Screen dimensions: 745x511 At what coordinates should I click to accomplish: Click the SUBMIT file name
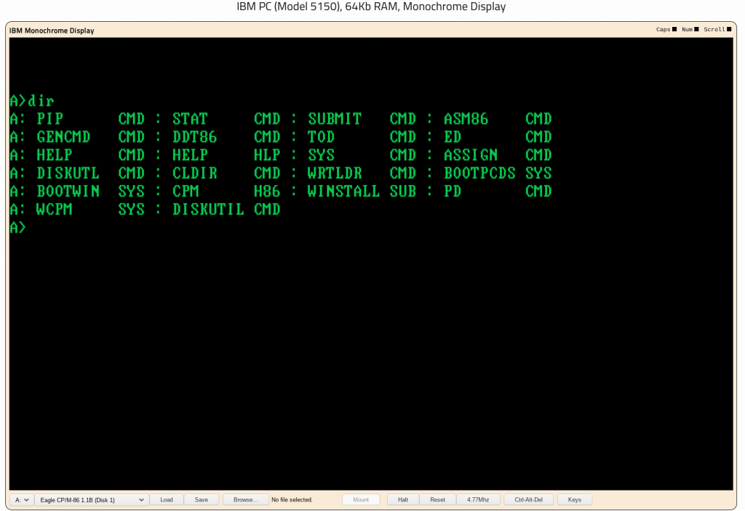point(335,119)
